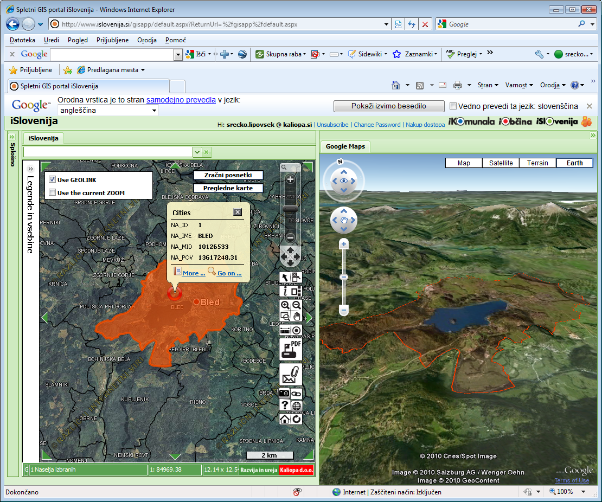Click the iSlovenija search input field
Screen dimensions: 602x502
point(108,152)
